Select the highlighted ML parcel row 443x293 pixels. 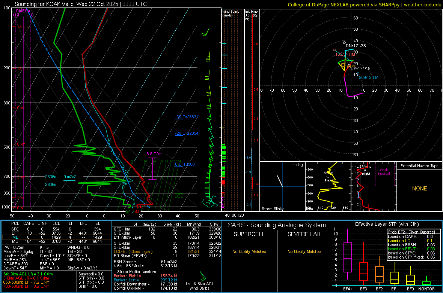57,238
